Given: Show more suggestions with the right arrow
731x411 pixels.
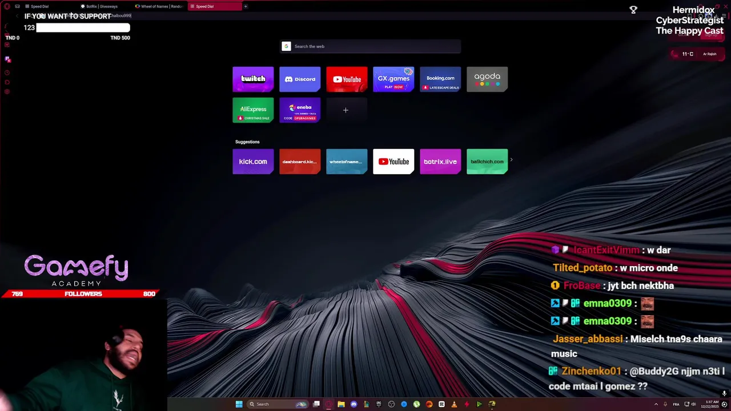Looking at the screenshot, I should click(x=511, y=160).
